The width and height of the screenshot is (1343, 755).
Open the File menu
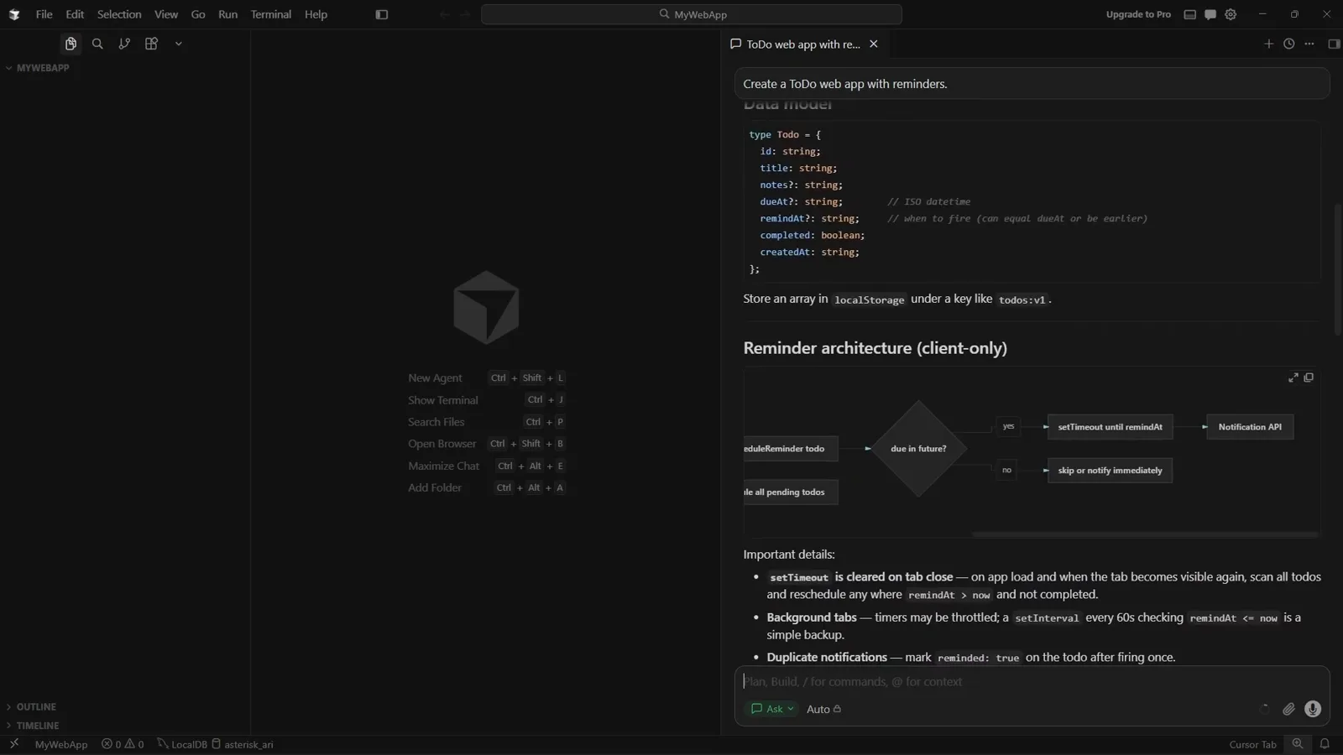44,14
